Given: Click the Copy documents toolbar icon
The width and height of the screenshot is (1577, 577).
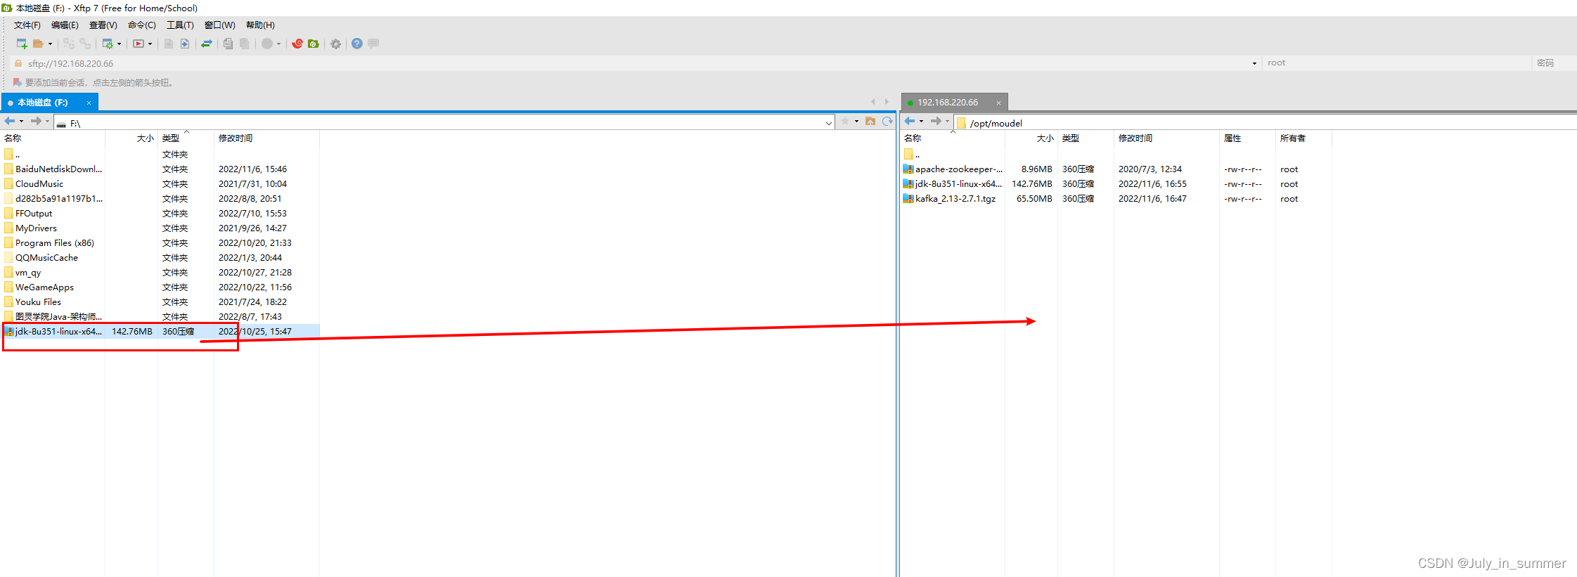Looking at the screenshot, I should pos(228,44).
